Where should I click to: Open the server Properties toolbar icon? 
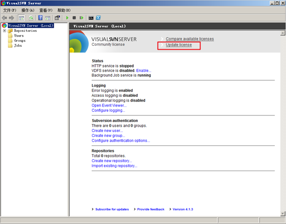tap(57, 18)
